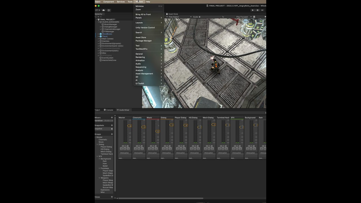
Task: Click the star icon beside Snapshot
Action: click(112, 129)
